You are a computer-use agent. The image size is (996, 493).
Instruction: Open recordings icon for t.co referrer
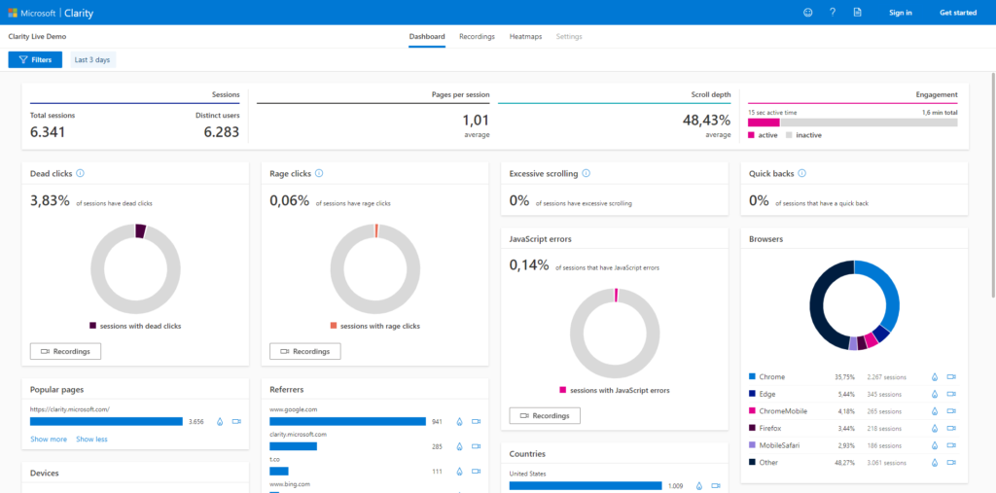477,472
